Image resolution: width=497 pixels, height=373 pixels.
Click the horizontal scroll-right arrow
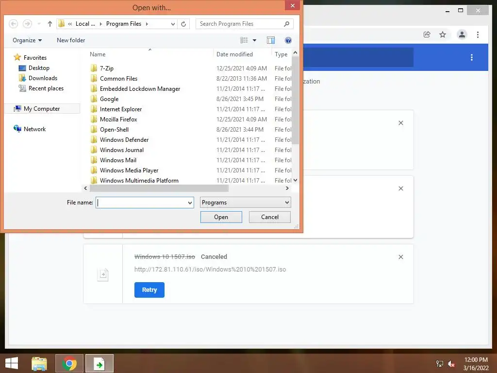point(287,188)
